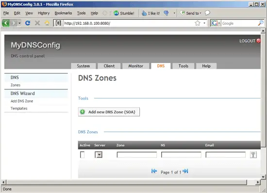Select the DNS tab
Screen dimensions: 267x193
pos(161,66)
